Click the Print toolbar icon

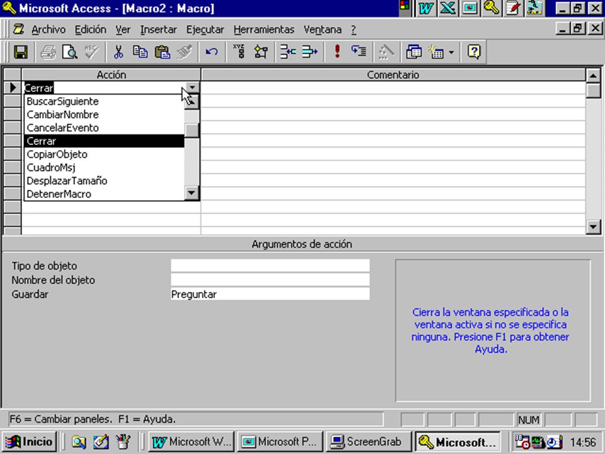click(49, 52)
